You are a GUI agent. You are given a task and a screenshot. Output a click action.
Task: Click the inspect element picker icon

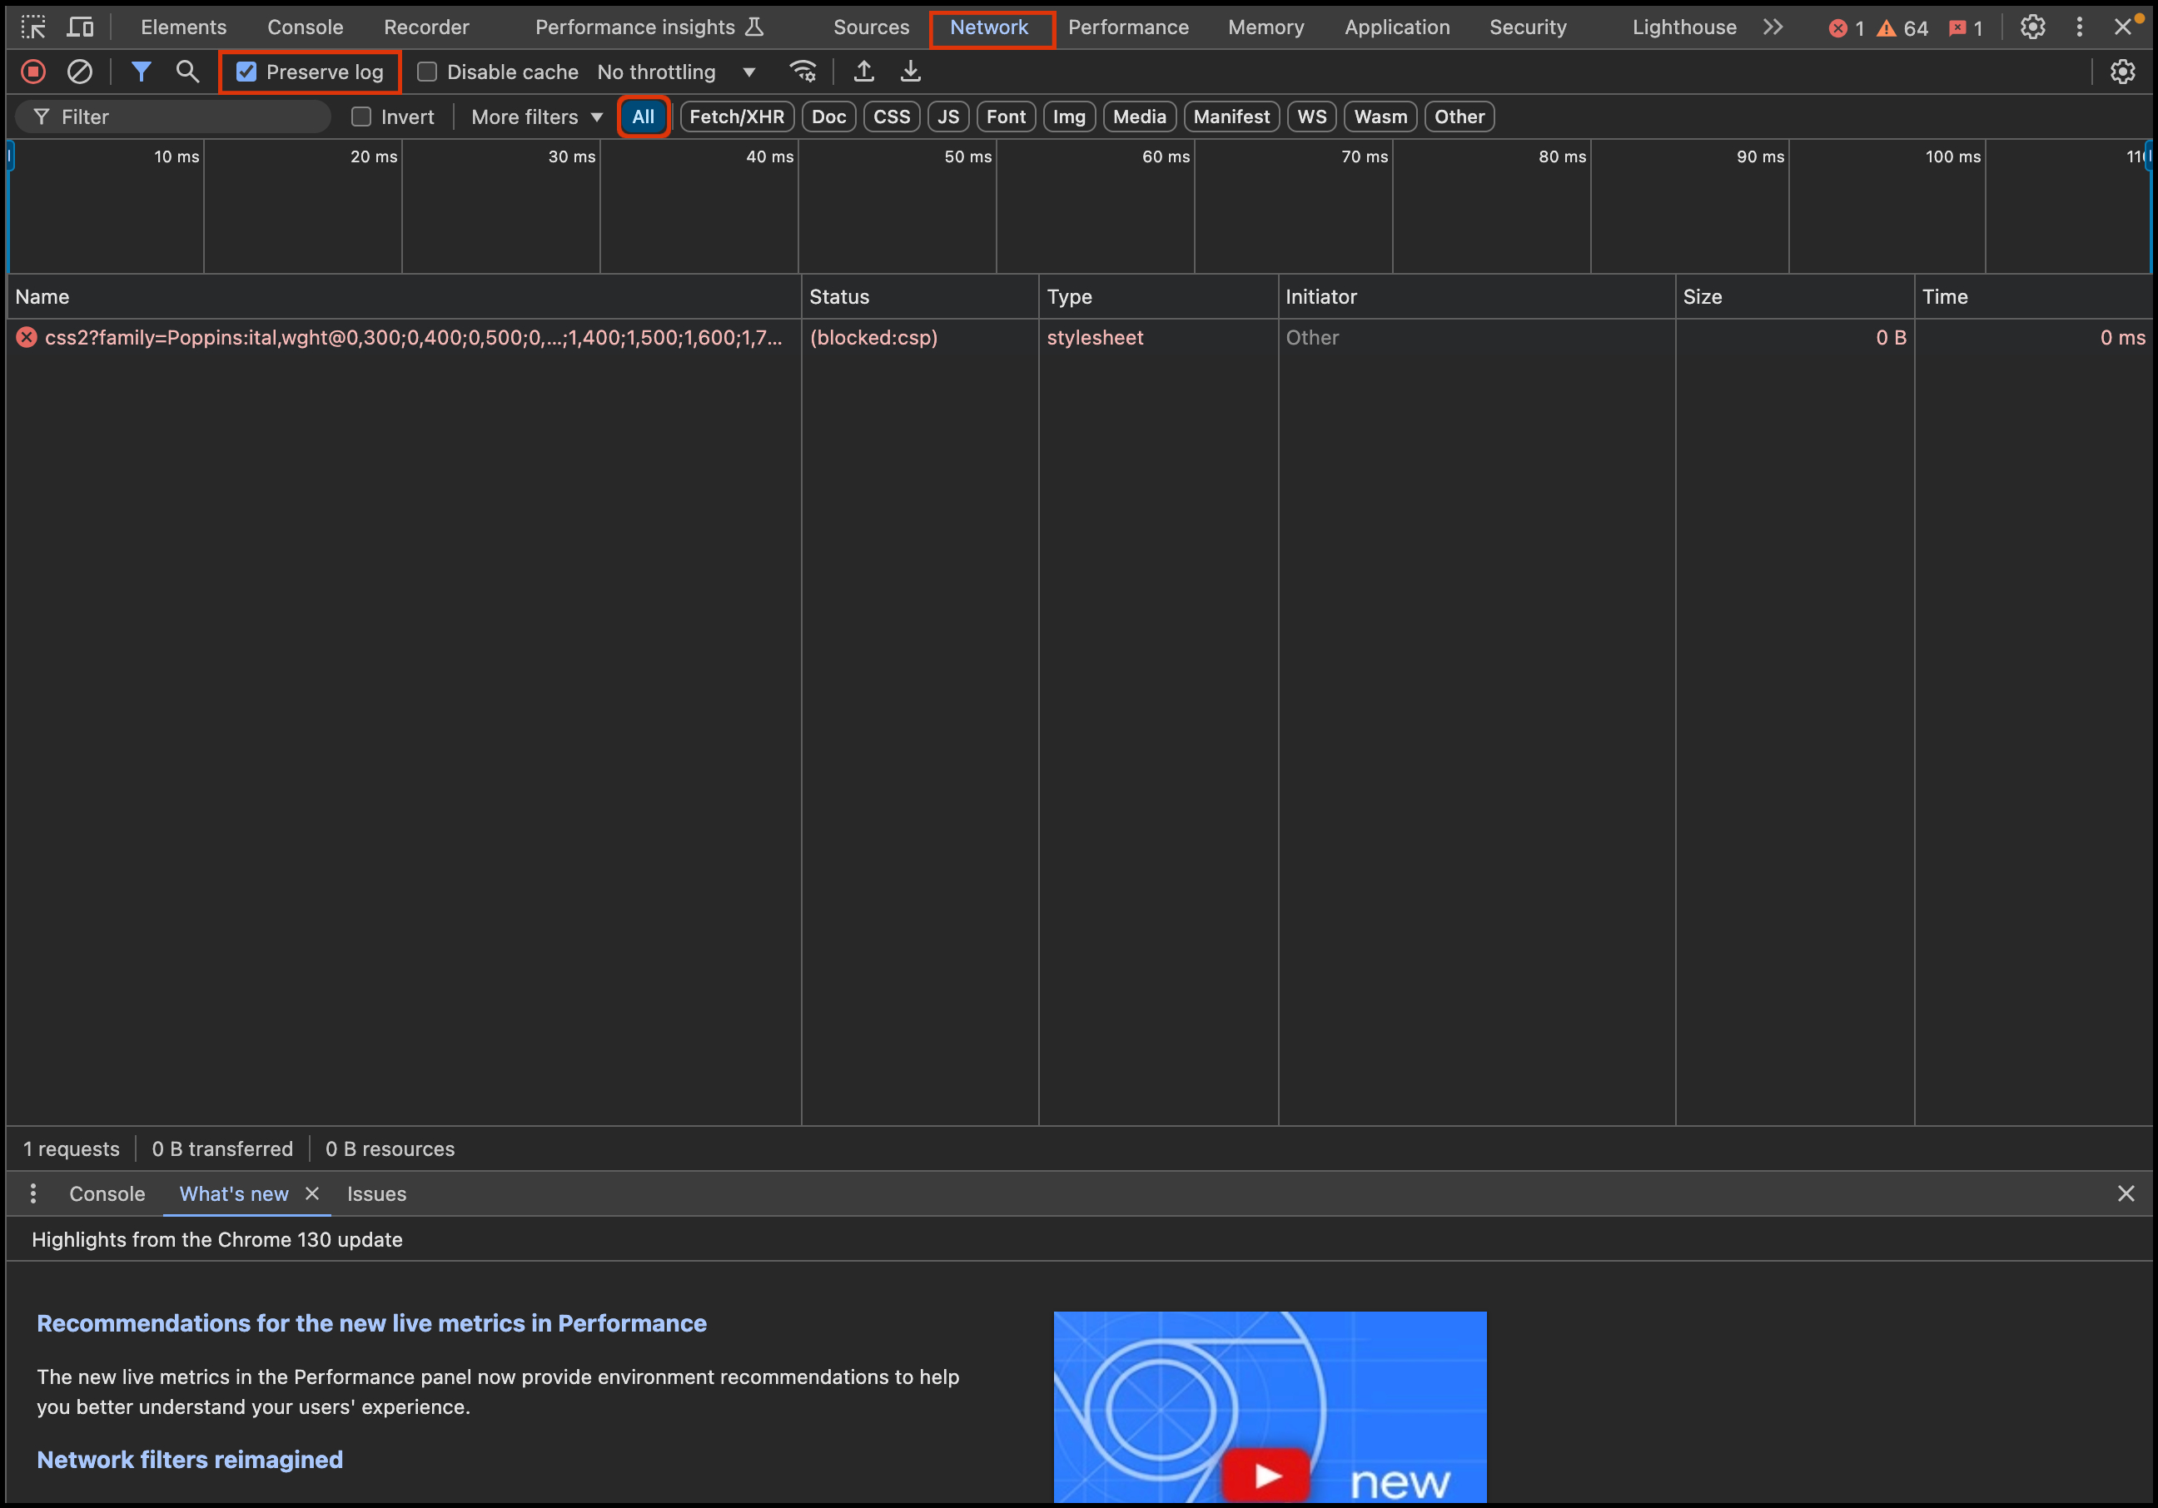click(34, 27)
